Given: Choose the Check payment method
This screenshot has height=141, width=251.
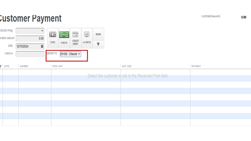Looking at the screenshot, I should click(64, 38).
